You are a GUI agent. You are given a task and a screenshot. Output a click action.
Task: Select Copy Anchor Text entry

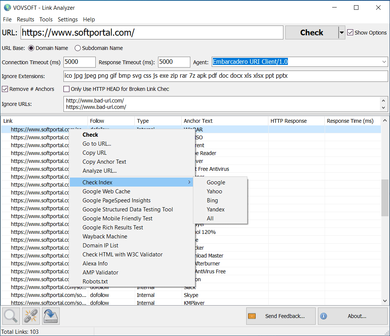pyautogui.click(x=131, y=162)
